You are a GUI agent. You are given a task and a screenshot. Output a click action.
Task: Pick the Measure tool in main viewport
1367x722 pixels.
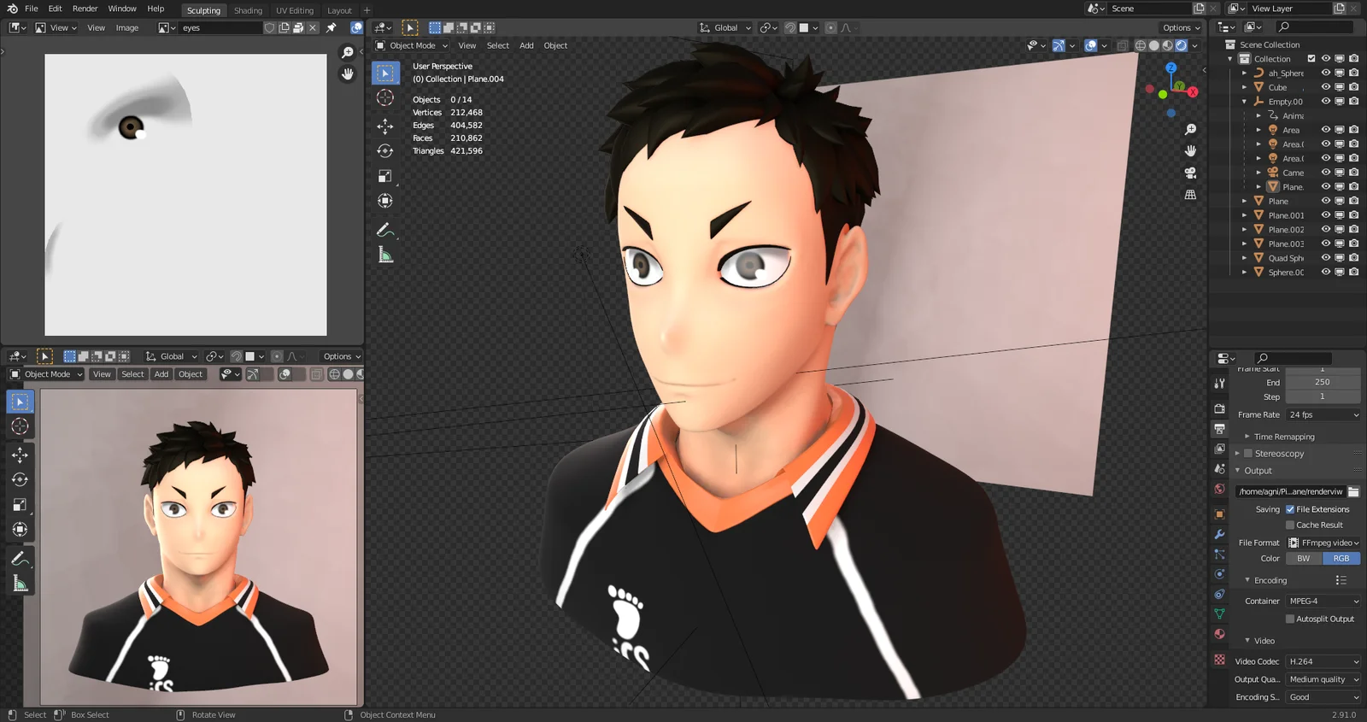point(385,255)
